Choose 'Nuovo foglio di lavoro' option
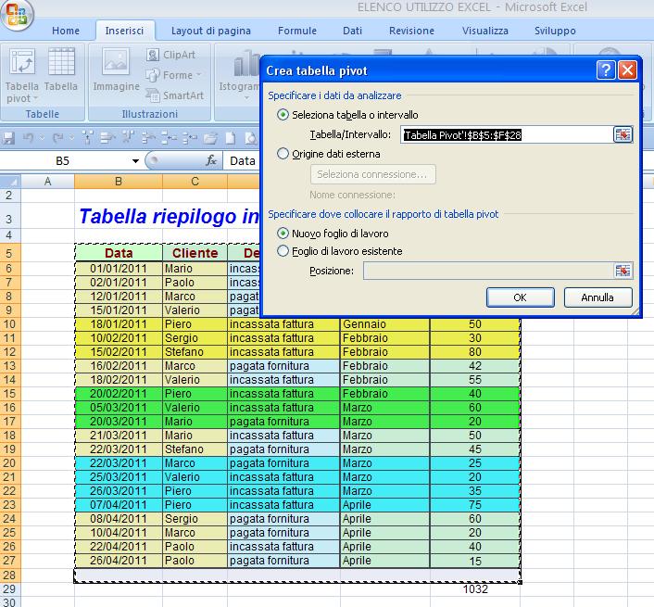Image resolution: width=654 pixels, height=607 pixels. click(283, 234)
